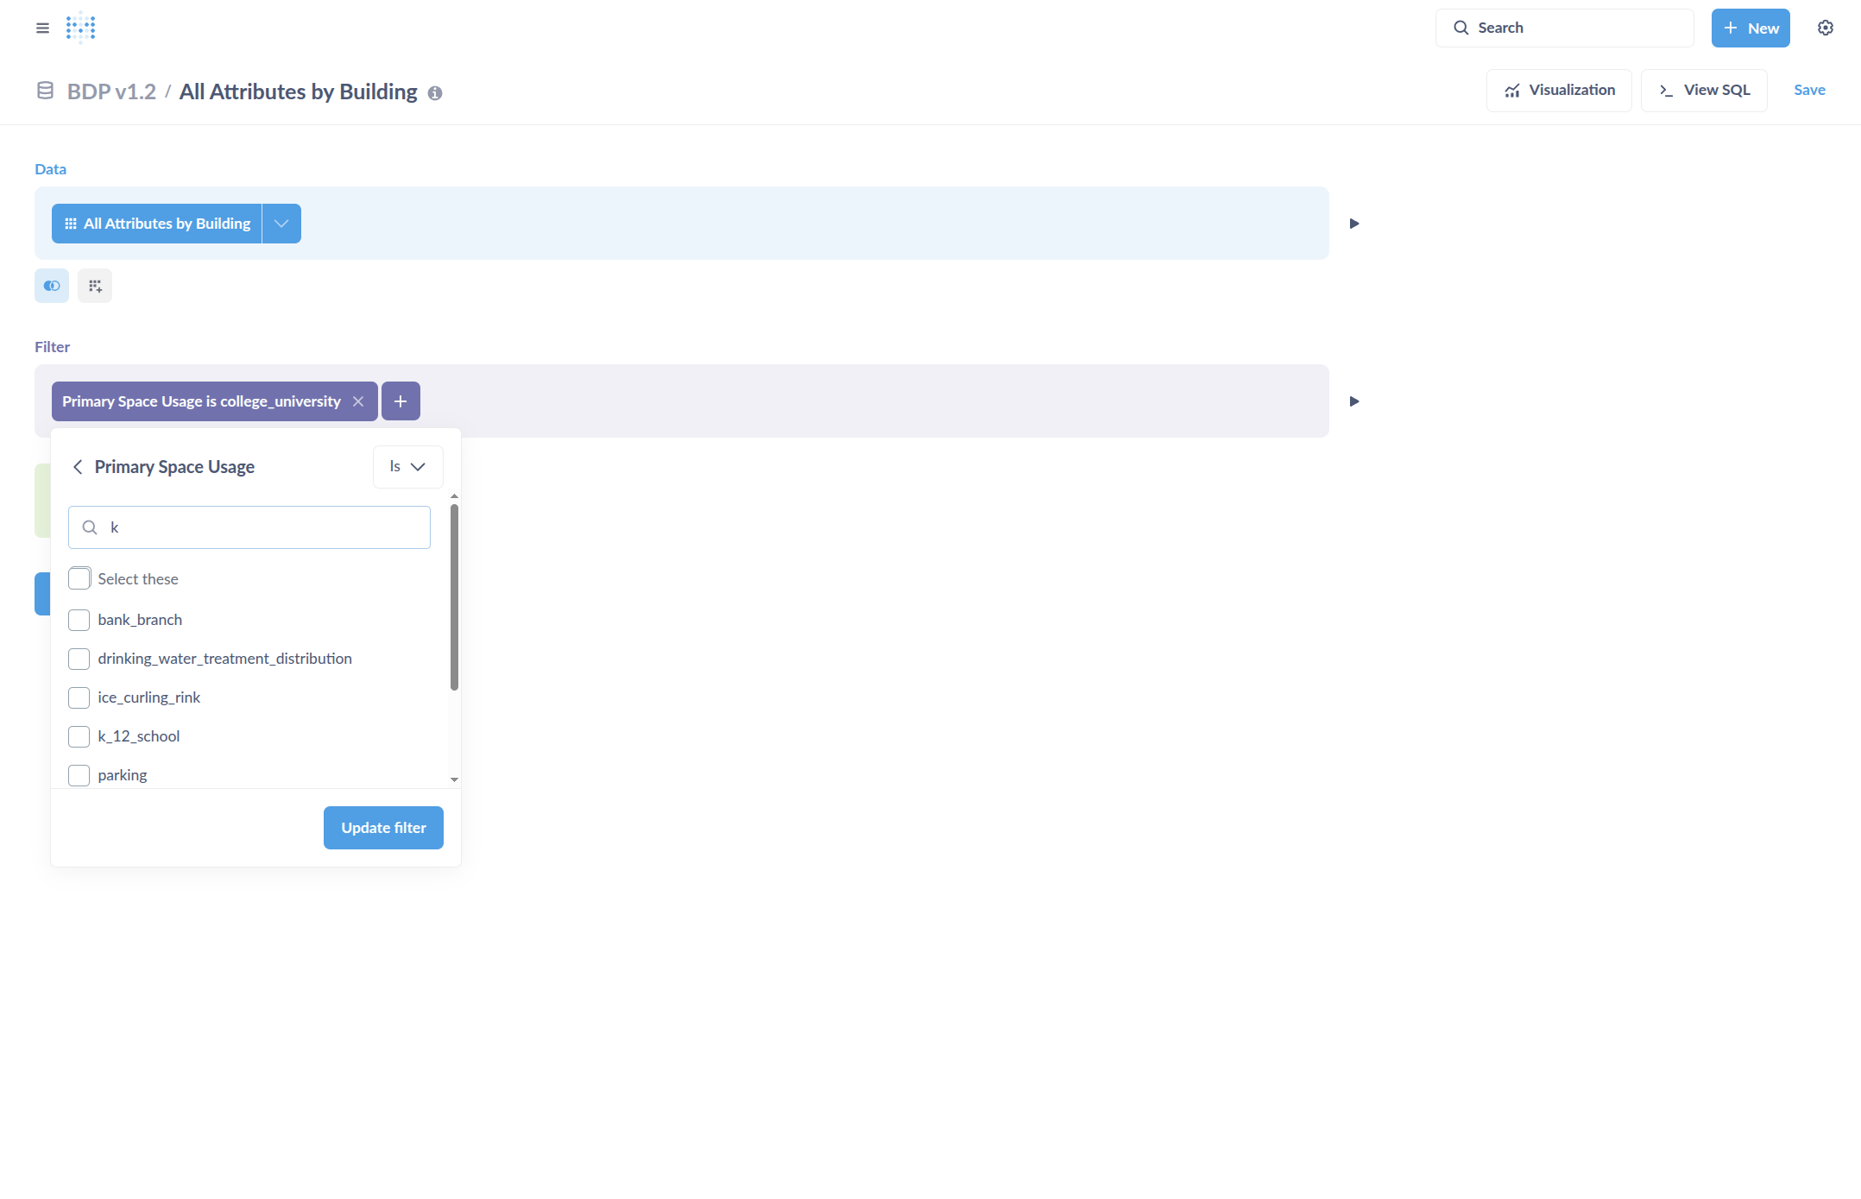The width and height of the screenshot is (1861, 1199).
Task: Open the hamburger sidebar menu
Action: (x=42, y=28)
